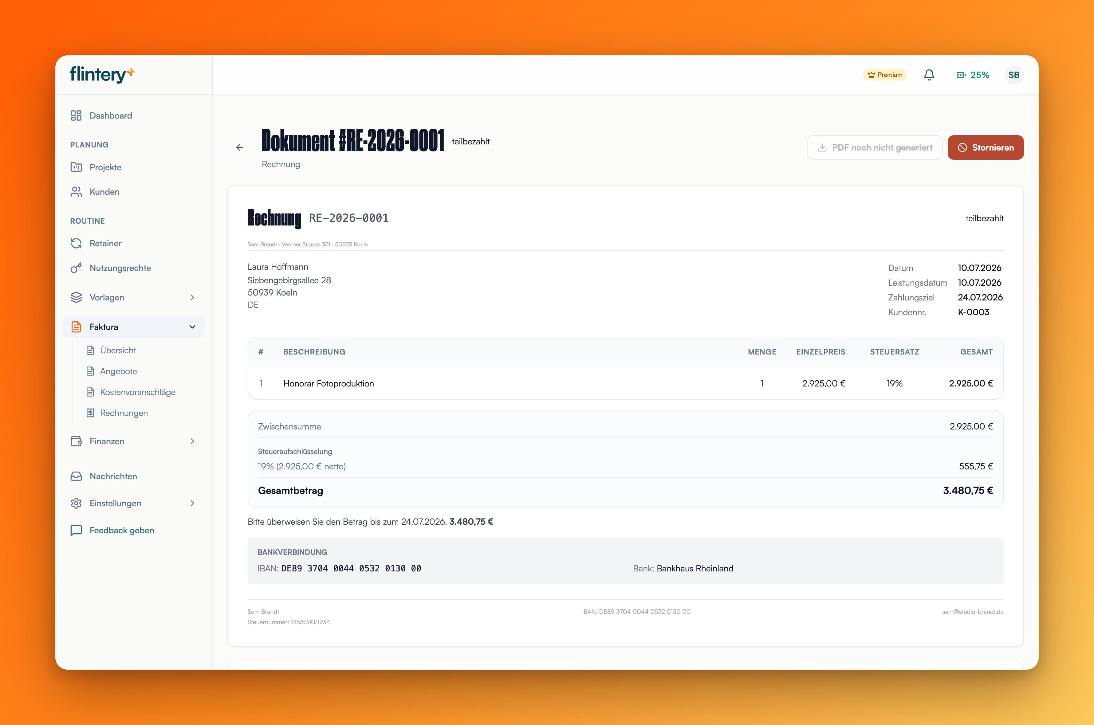Click the EINZELPREIS column header
The height and width of the screenshot is (725, 1094).
pos(820,352)
